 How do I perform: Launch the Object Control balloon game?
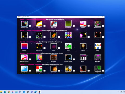24,69
